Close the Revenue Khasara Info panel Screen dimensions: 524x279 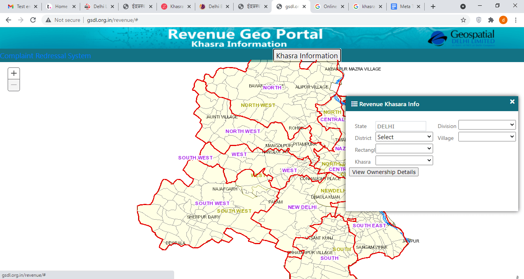(x=512, y=102)
